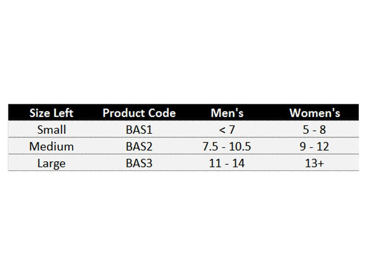Click the "Small" size cell
Image resolution: width=367 pixels, height=275 pixels.
coord(51,130)
